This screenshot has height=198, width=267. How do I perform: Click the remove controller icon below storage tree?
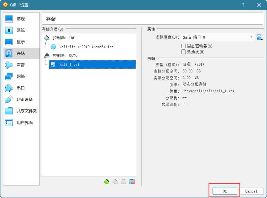[115, 182]
